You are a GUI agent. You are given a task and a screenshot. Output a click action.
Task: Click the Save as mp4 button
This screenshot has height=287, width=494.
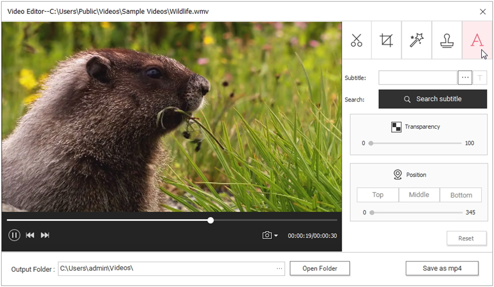tap(442, 268)
